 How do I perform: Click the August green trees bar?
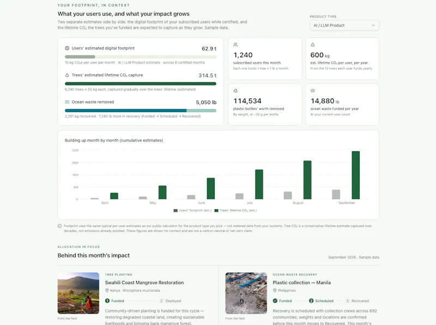(307, 180)
